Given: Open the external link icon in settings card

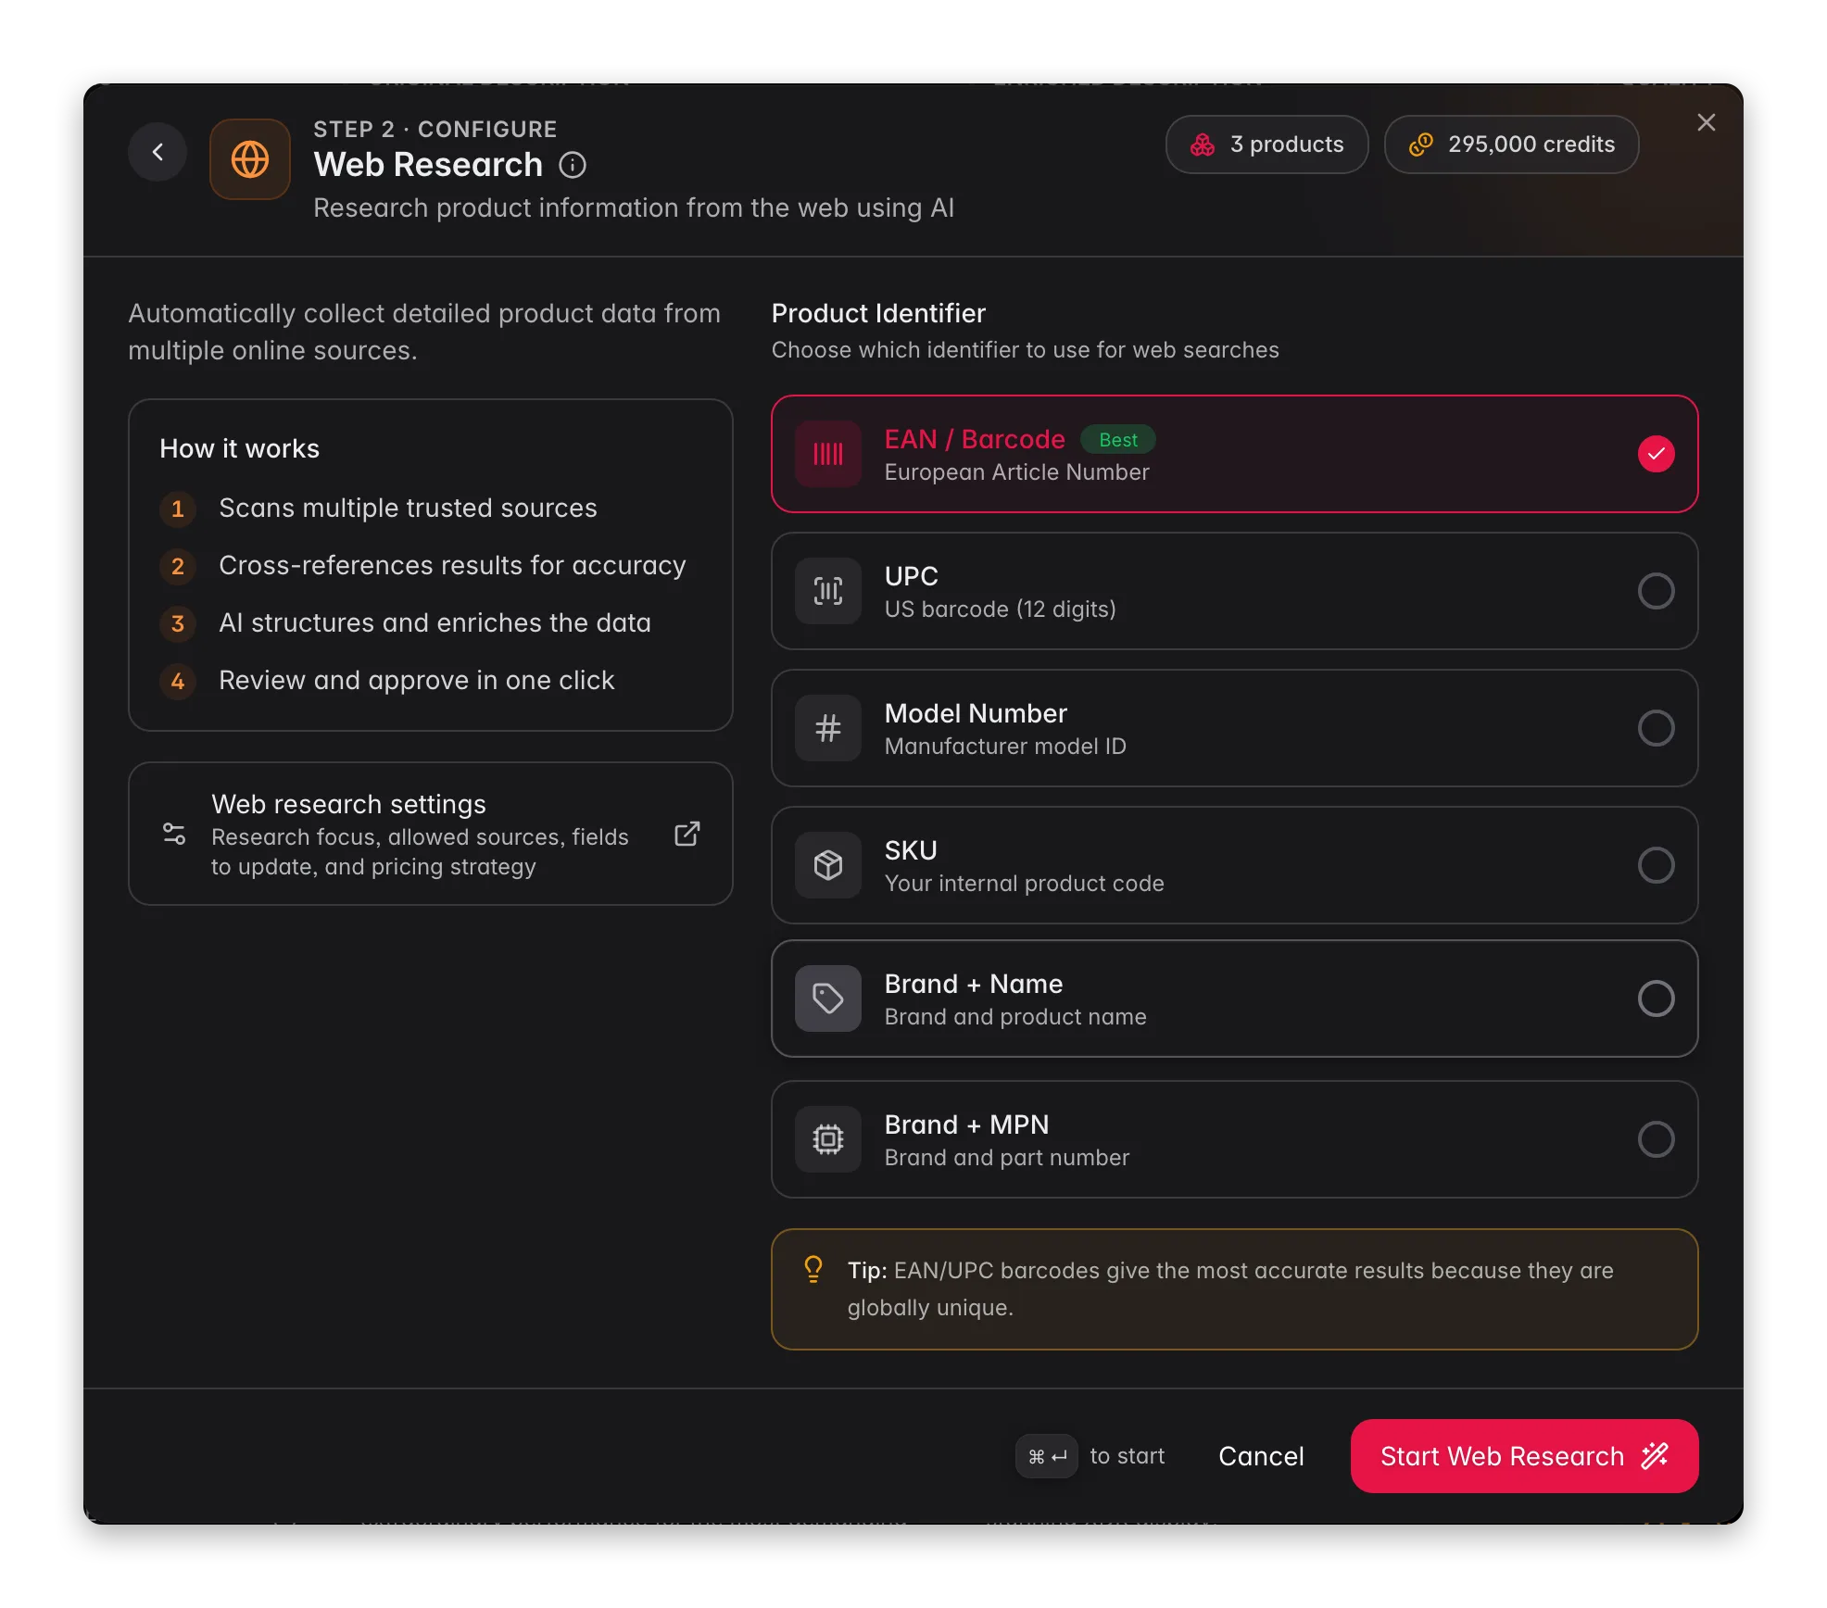Looking at the screenshot, I should 687,834.
